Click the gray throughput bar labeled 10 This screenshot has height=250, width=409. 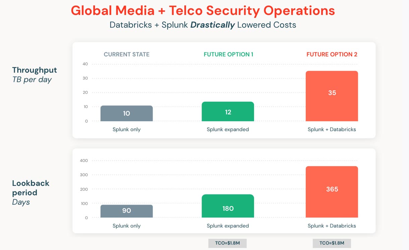click(126, 113)
